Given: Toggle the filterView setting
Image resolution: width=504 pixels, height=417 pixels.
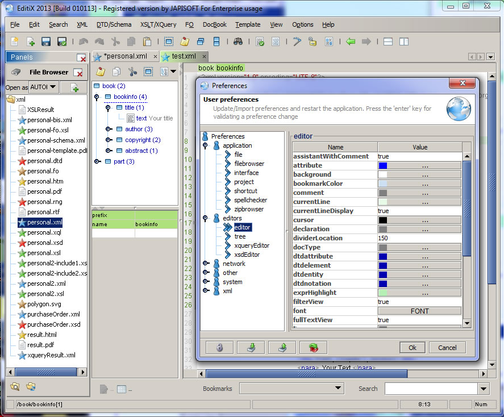Looking at the screenshot, I should click(x=420, y=302).
